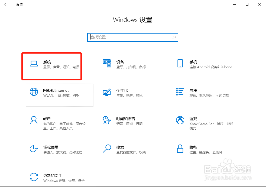Click the text 显示、声音、通知、电源
This screenshot has width=266, height=187.
click(61, 67)
